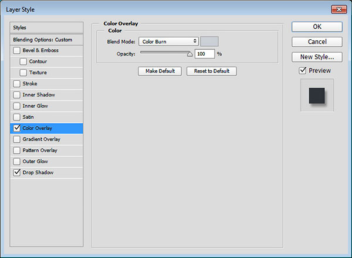
Task: Check the Inner Glow checkbox
Action: click(x=16, y=106)
